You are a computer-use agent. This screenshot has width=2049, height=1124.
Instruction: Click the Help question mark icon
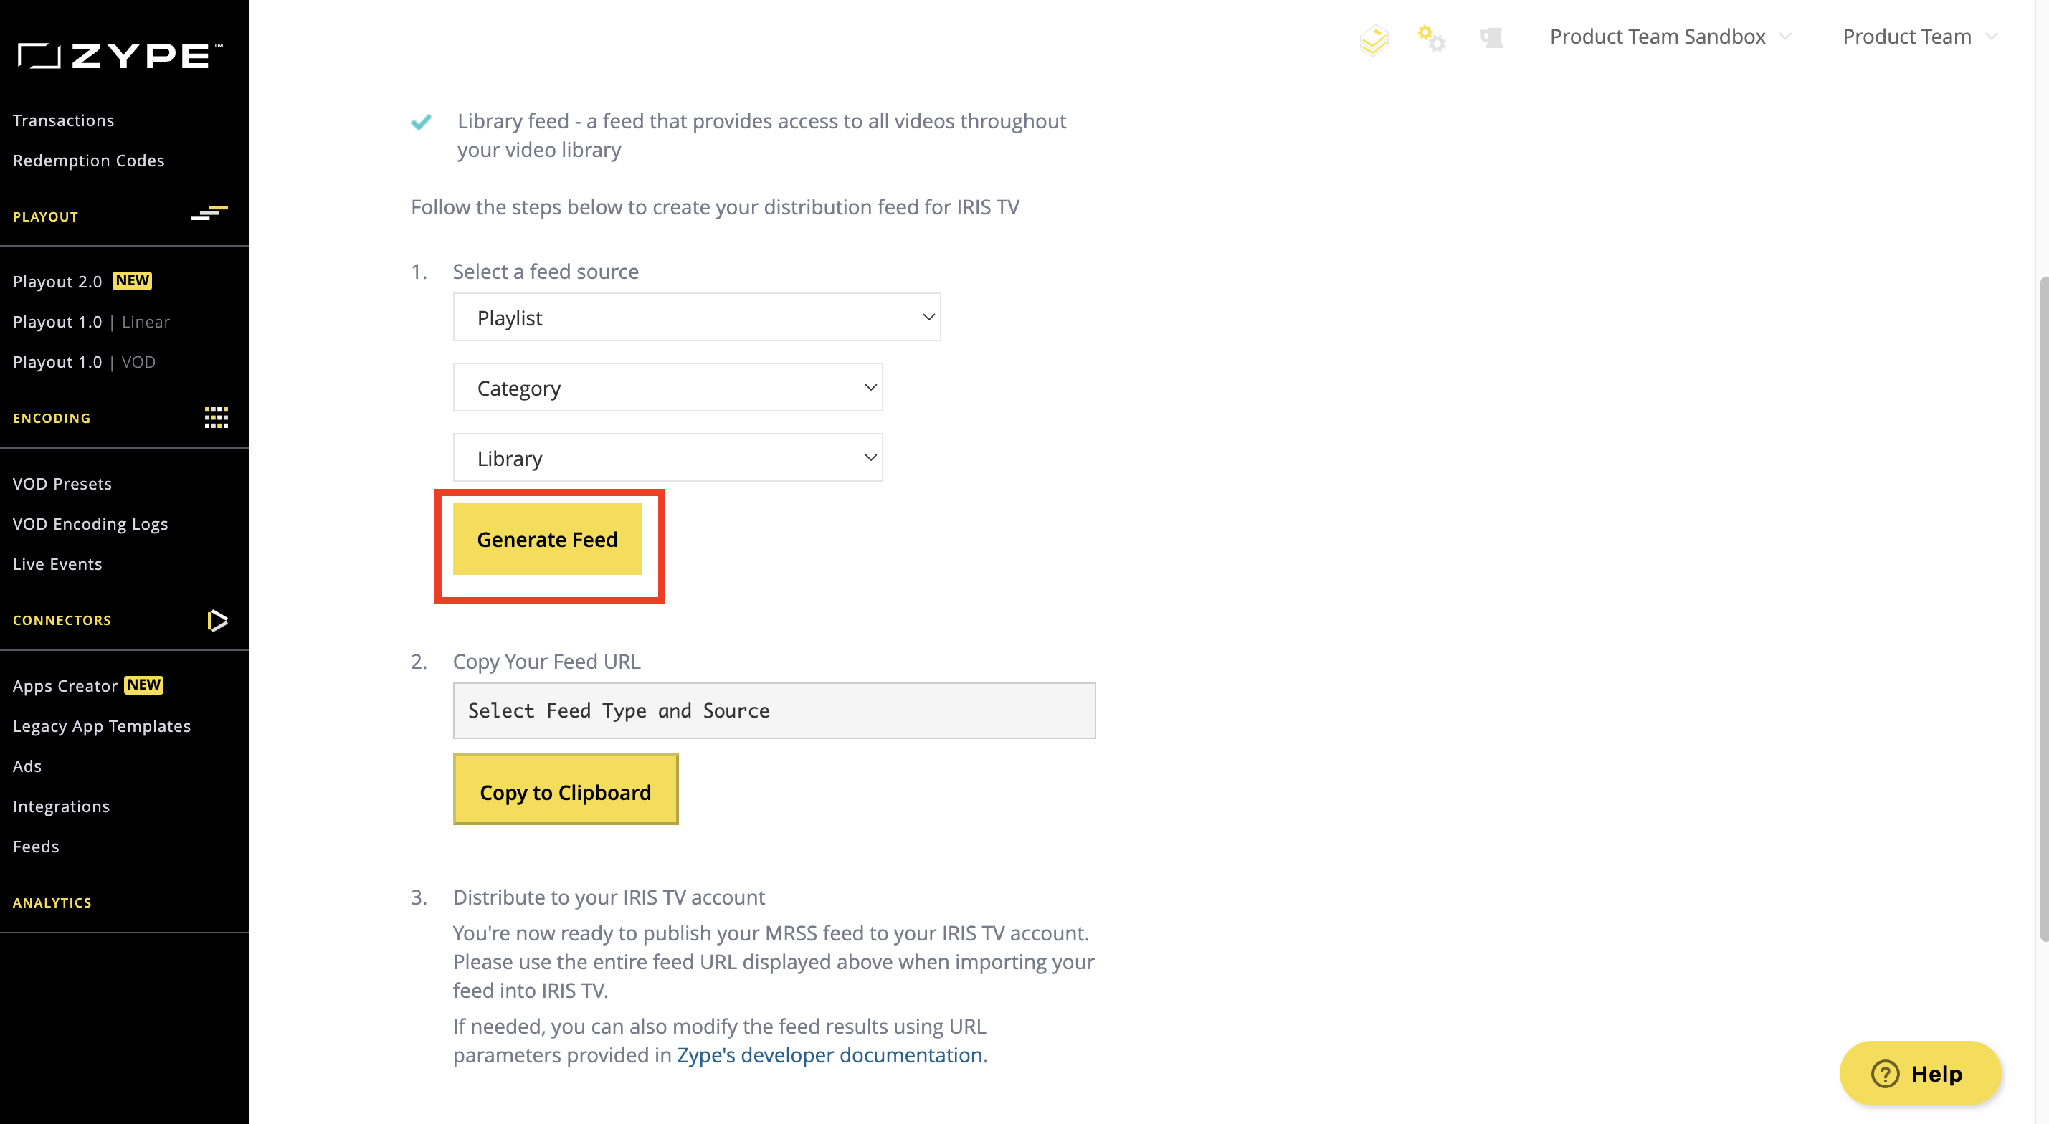point(1884,1073)
